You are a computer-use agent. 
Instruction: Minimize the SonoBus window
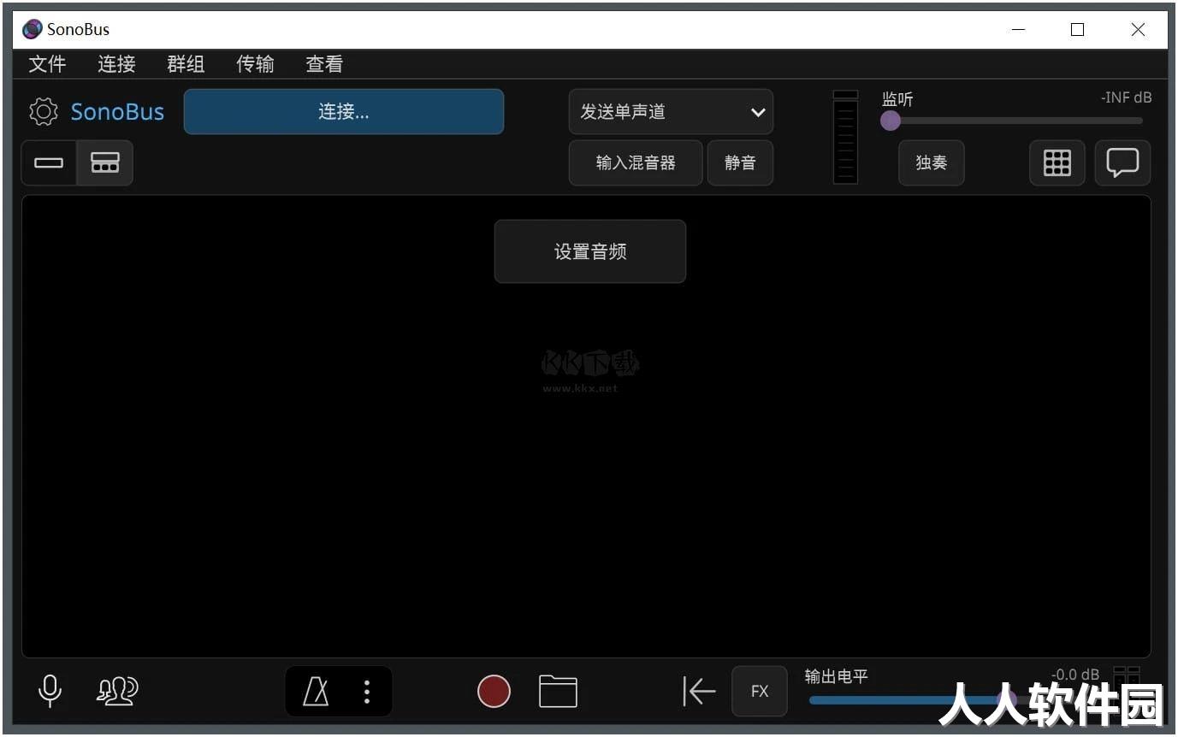coord(1018,29)
